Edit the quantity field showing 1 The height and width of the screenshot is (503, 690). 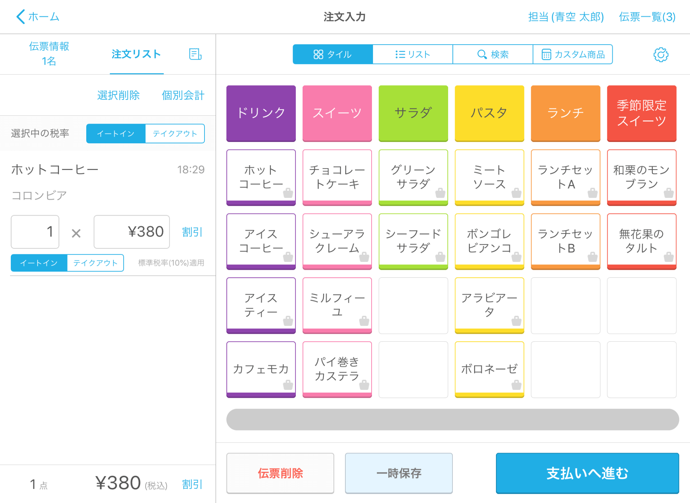click(x=35, y=232)
